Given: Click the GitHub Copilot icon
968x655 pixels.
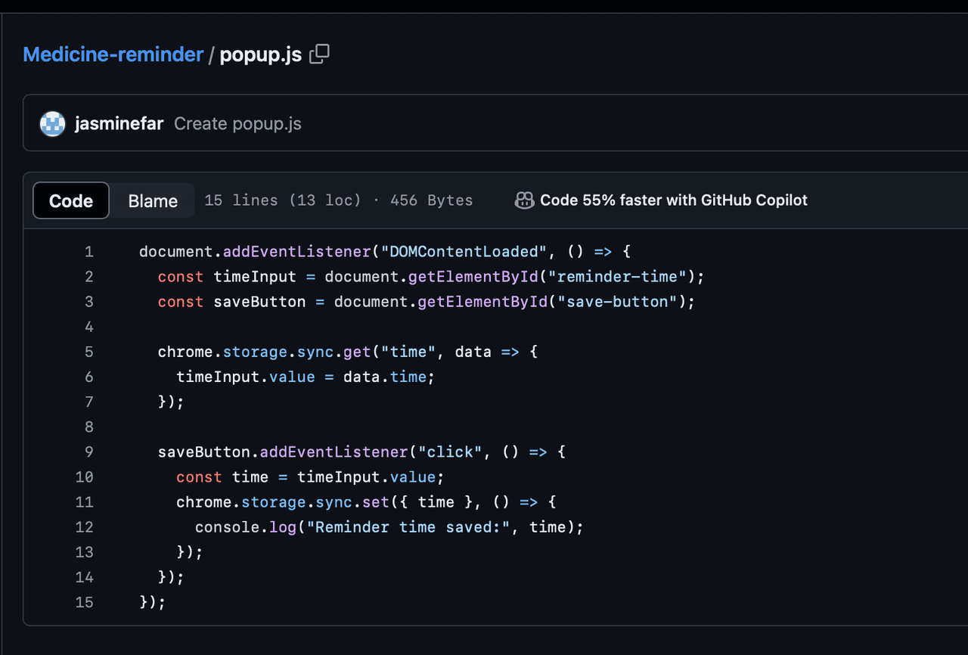Looking at the screenshot, I should coord(524,200).
